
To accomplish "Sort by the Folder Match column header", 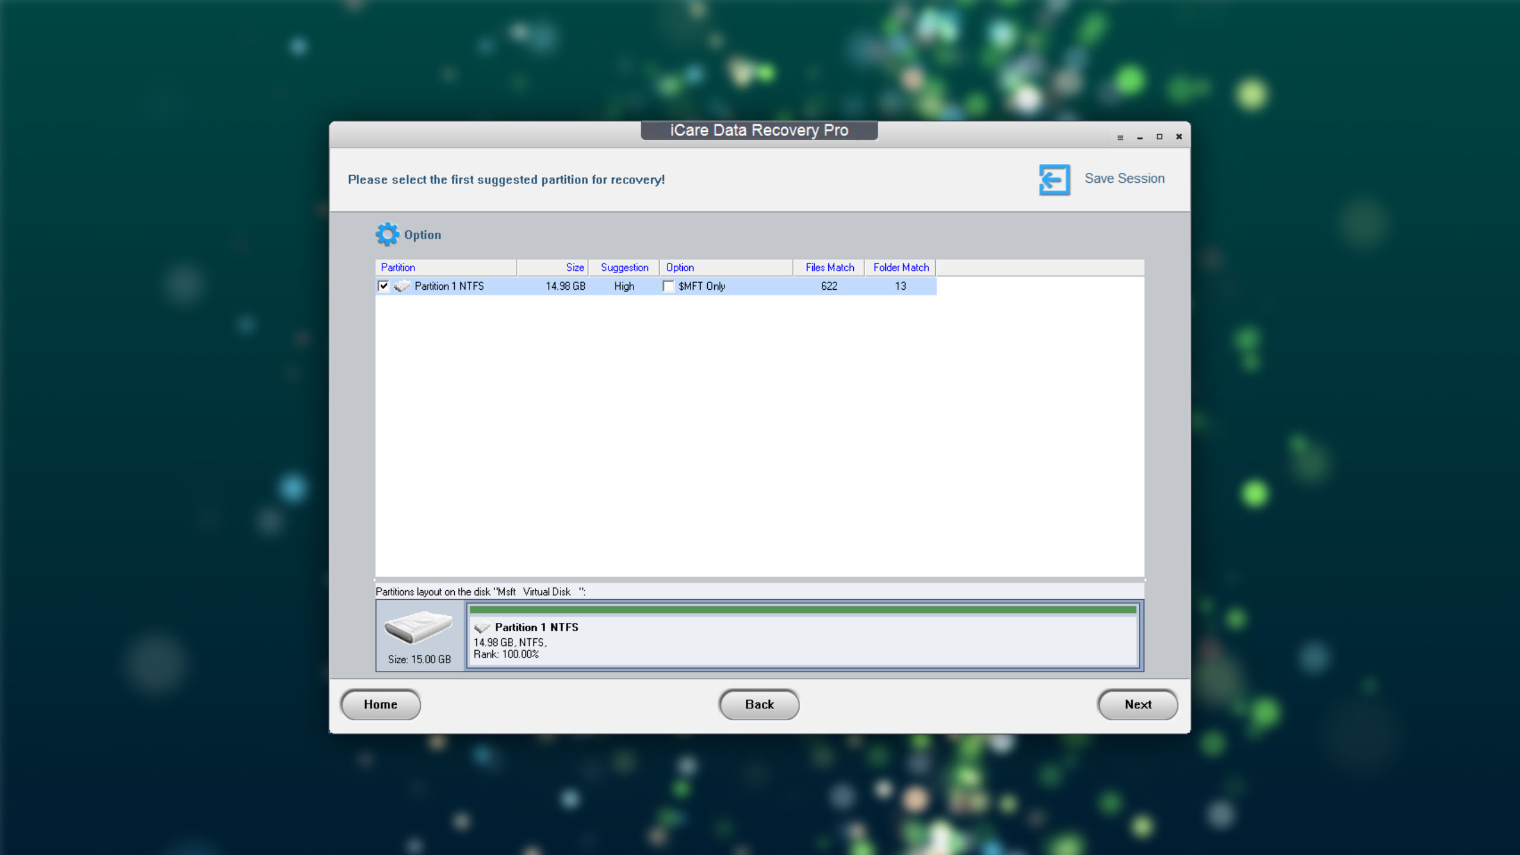I will click(900, 268).
